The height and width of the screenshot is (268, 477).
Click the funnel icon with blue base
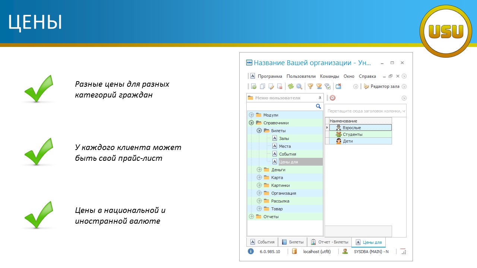[x=319, y=86]
